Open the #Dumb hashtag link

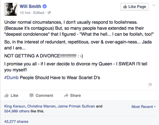pyautogui.click(x=11, y=78)
